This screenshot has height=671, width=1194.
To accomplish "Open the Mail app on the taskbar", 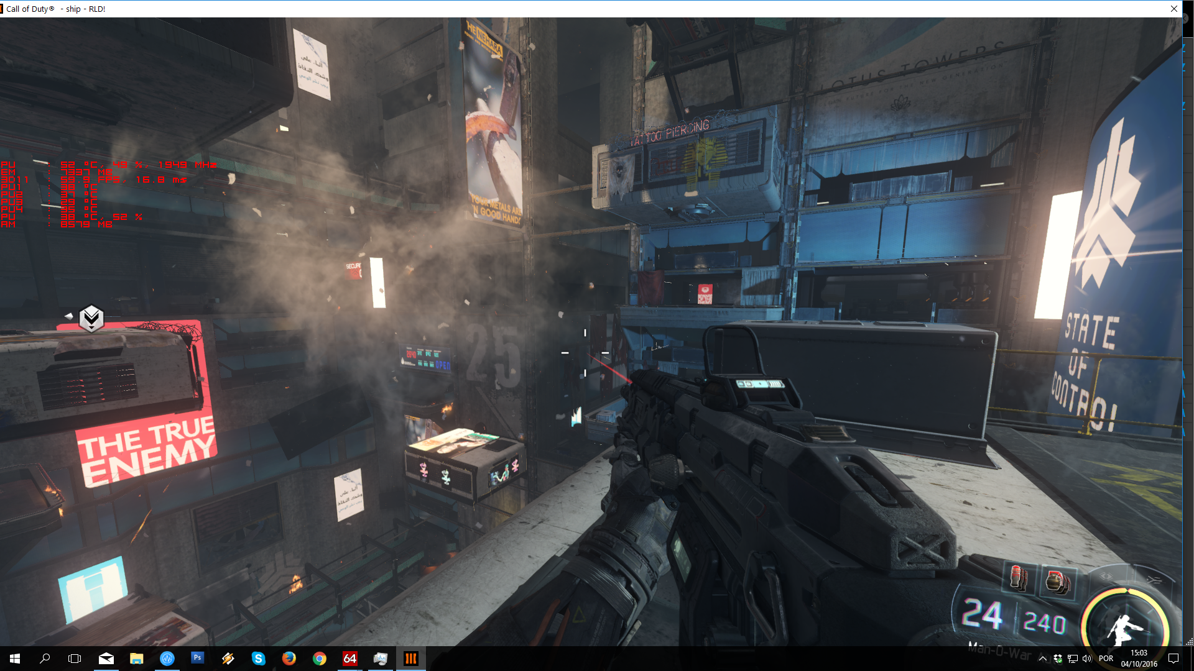I will [x=106, y=659].
